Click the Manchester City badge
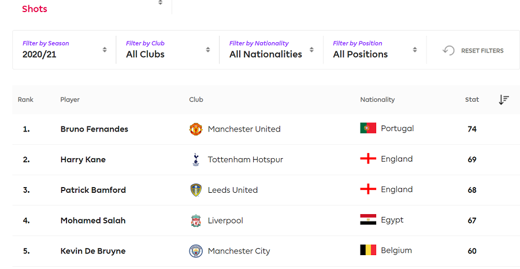 (x=196, y=251)
